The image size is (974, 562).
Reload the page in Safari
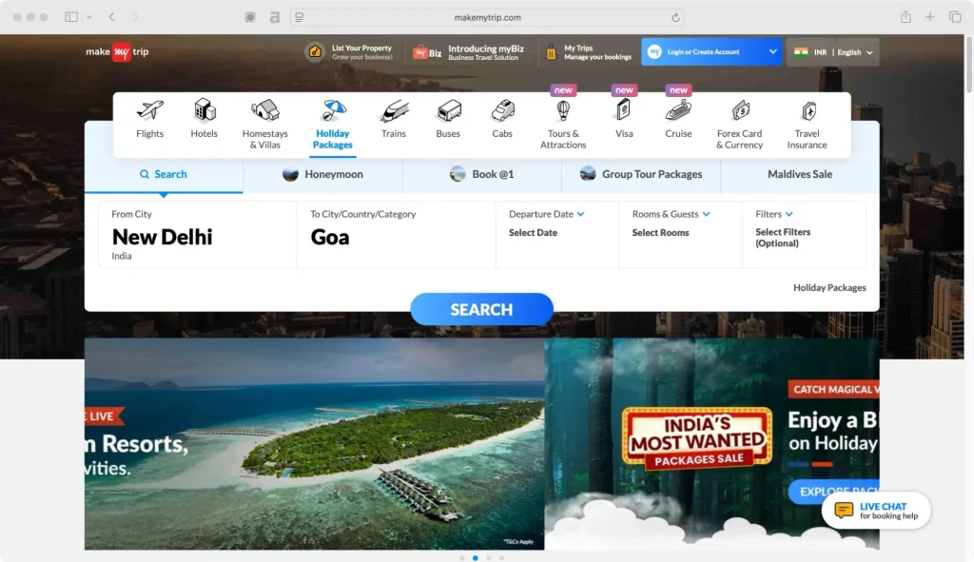(675, 17)
